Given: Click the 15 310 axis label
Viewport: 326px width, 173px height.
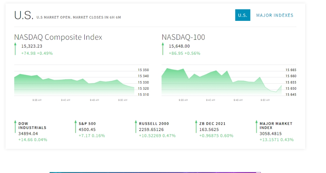Looking at the screenshot, I should (143, 94).
